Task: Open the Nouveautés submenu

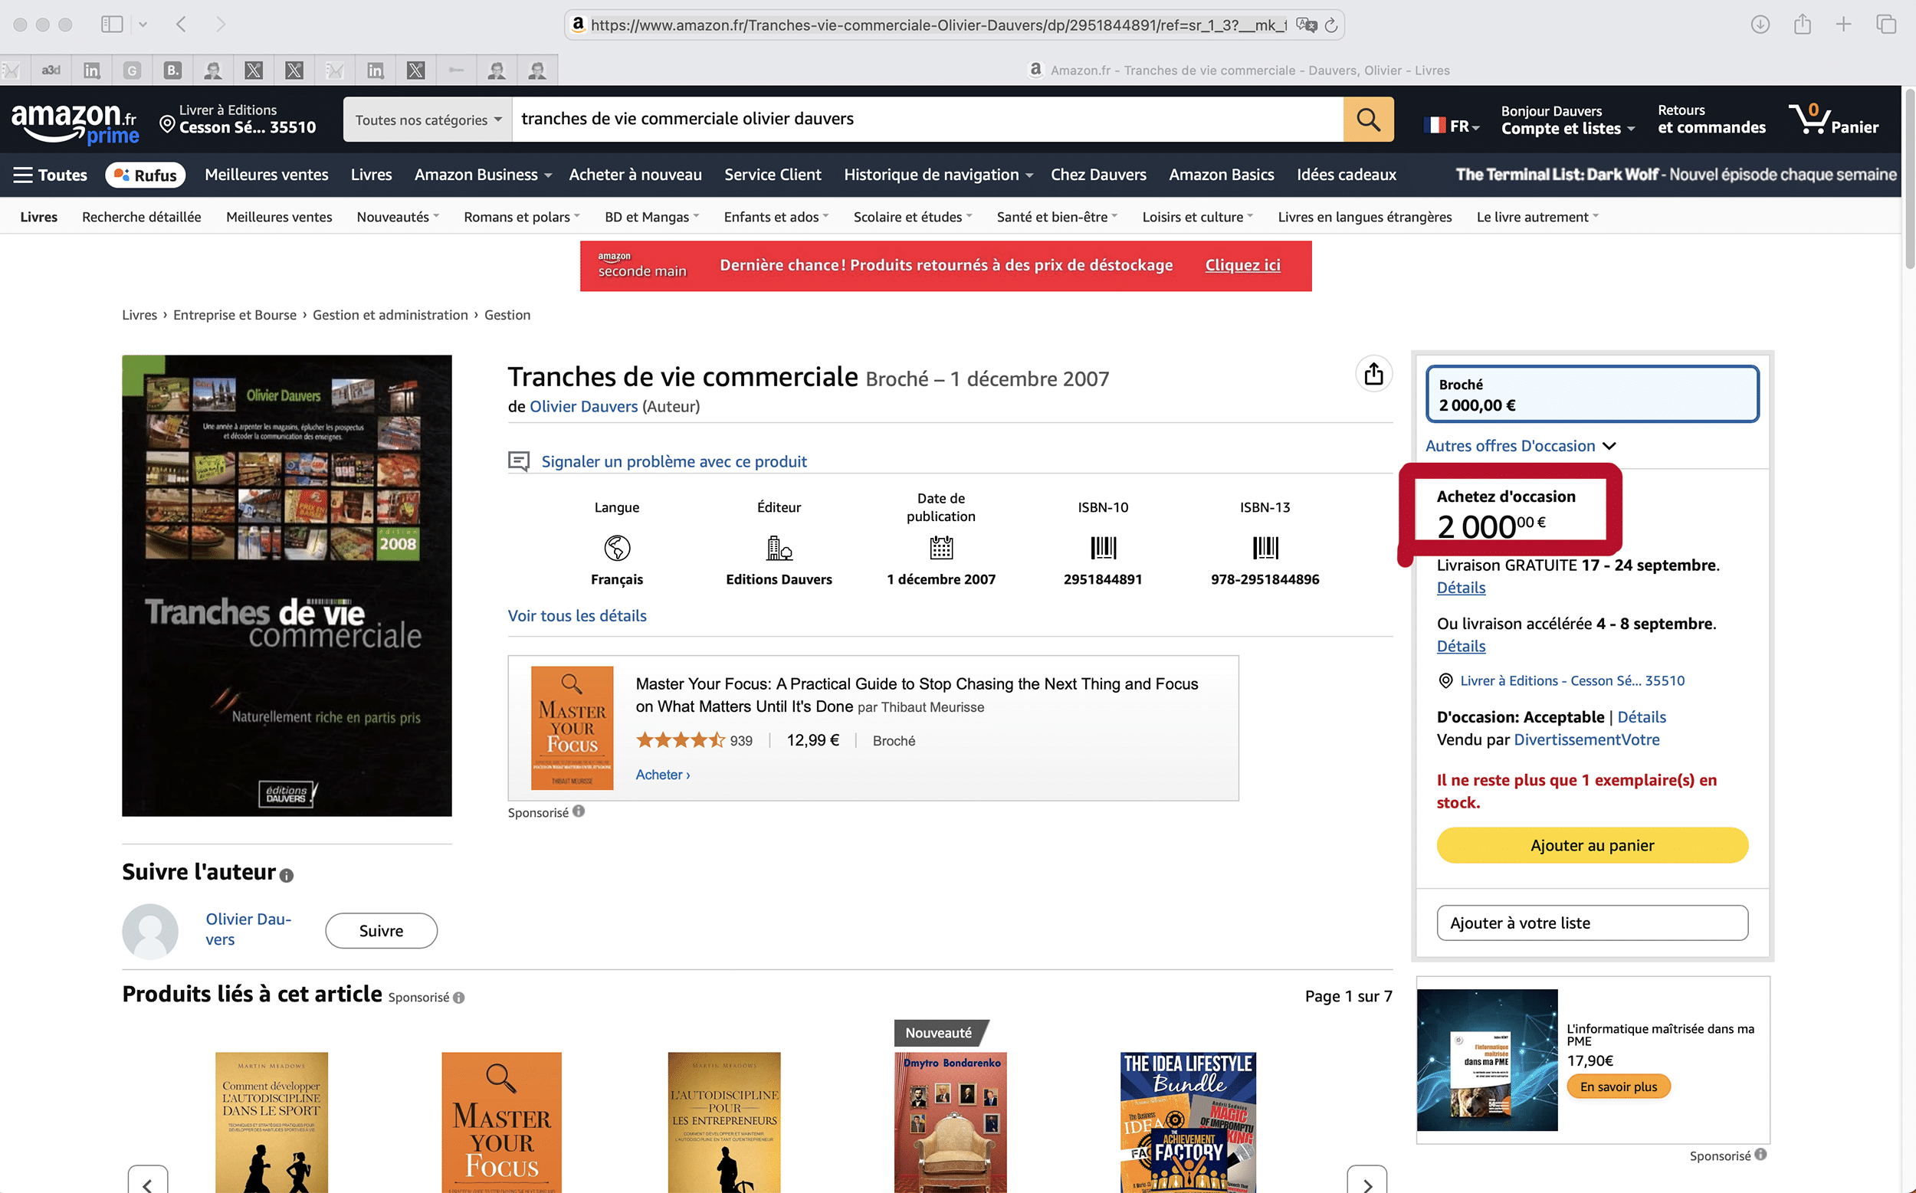Action: (x=398, y=217)
